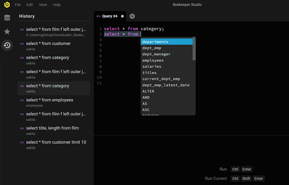
Task: Pick AS keyword suggestion
Action: pyautogui.click(x=166, y=104)
